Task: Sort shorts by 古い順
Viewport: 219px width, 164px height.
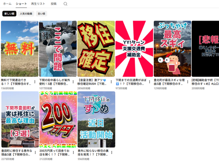Action: (x=42, y=14)
